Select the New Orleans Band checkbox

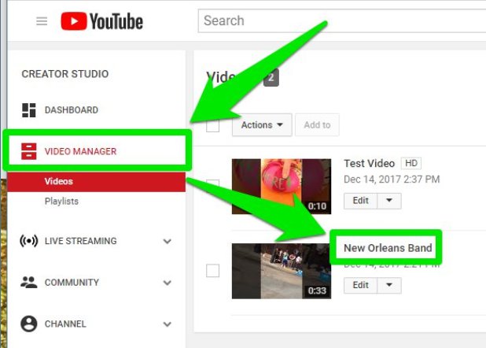pyautogui.click(x=212, y=271)
